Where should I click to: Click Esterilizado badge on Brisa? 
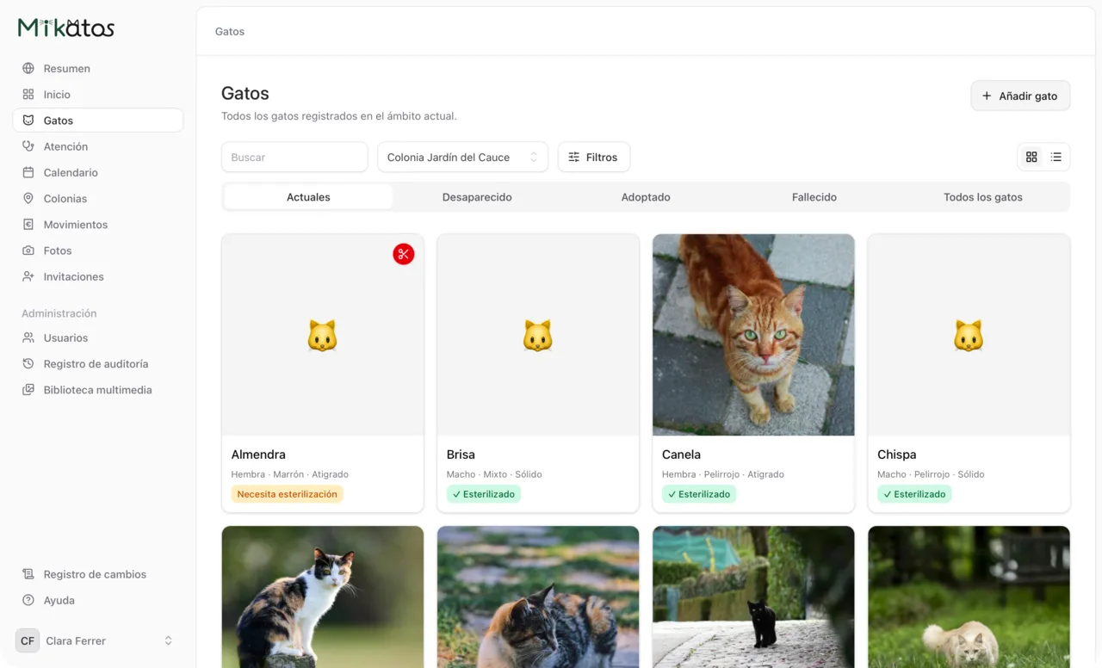[484, 494]
